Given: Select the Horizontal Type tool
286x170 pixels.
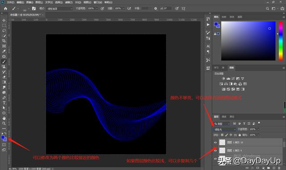Looking at the screenshot, I should click(4, 103).
